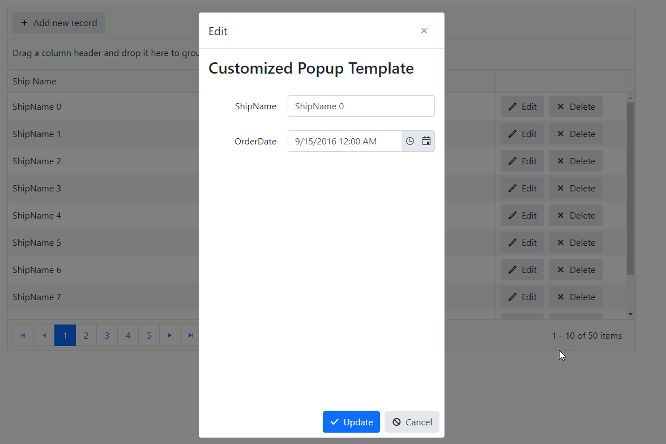Viewport: 666px width, 444px height.
Task: Add a new record to the grid
Action: pos(59,23)
